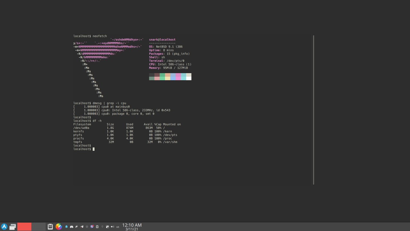The image size is (410, 231).
Task: Click the 'Intel 586-class, 233MHz' dmesg line
Action: (x=122, y=110)
